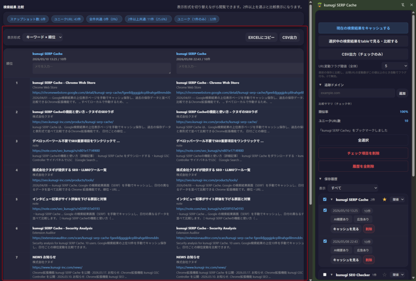The image size is (416, 281).
Task: Click the side panel vertical scrollbar thumb
Action: pyautogui.click(x=413, y=95)
